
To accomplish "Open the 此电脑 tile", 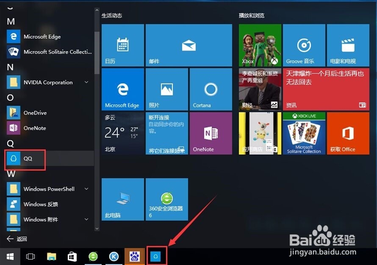I will point(122,199).
